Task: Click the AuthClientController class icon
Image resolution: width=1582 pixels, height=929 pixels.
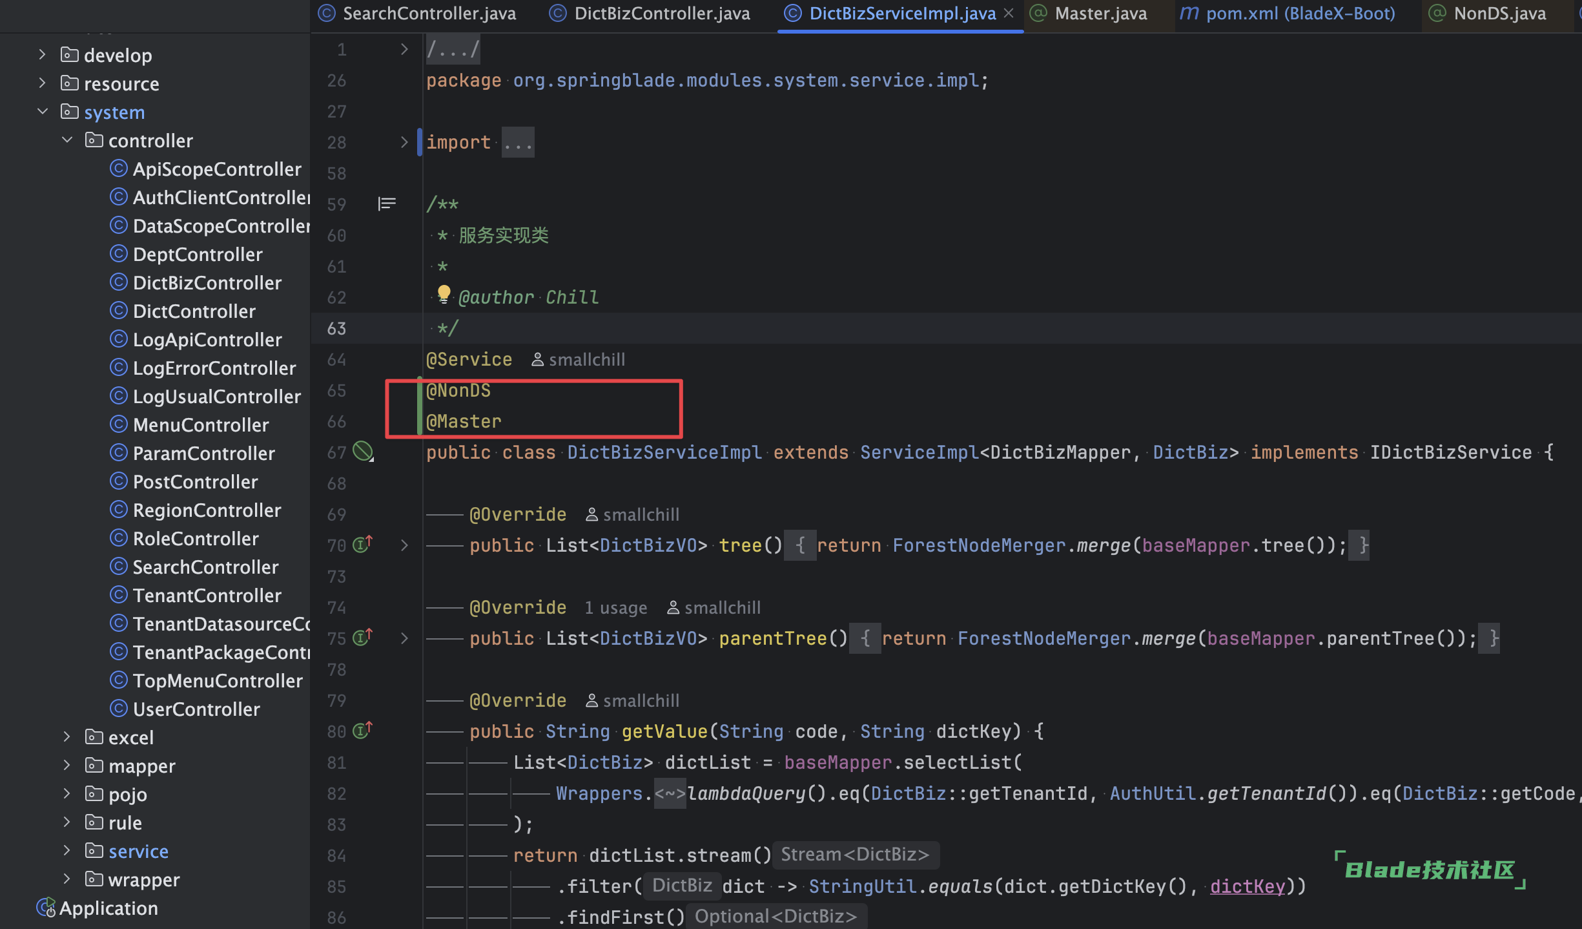Action: [x=118, y=197]
